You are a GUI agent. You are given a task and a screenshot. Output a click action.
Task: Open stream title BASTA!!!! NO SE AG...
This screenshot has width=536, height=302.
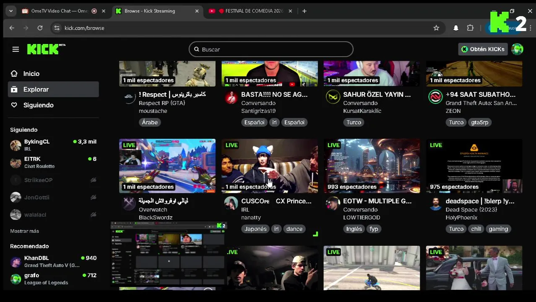pos(274,94)
